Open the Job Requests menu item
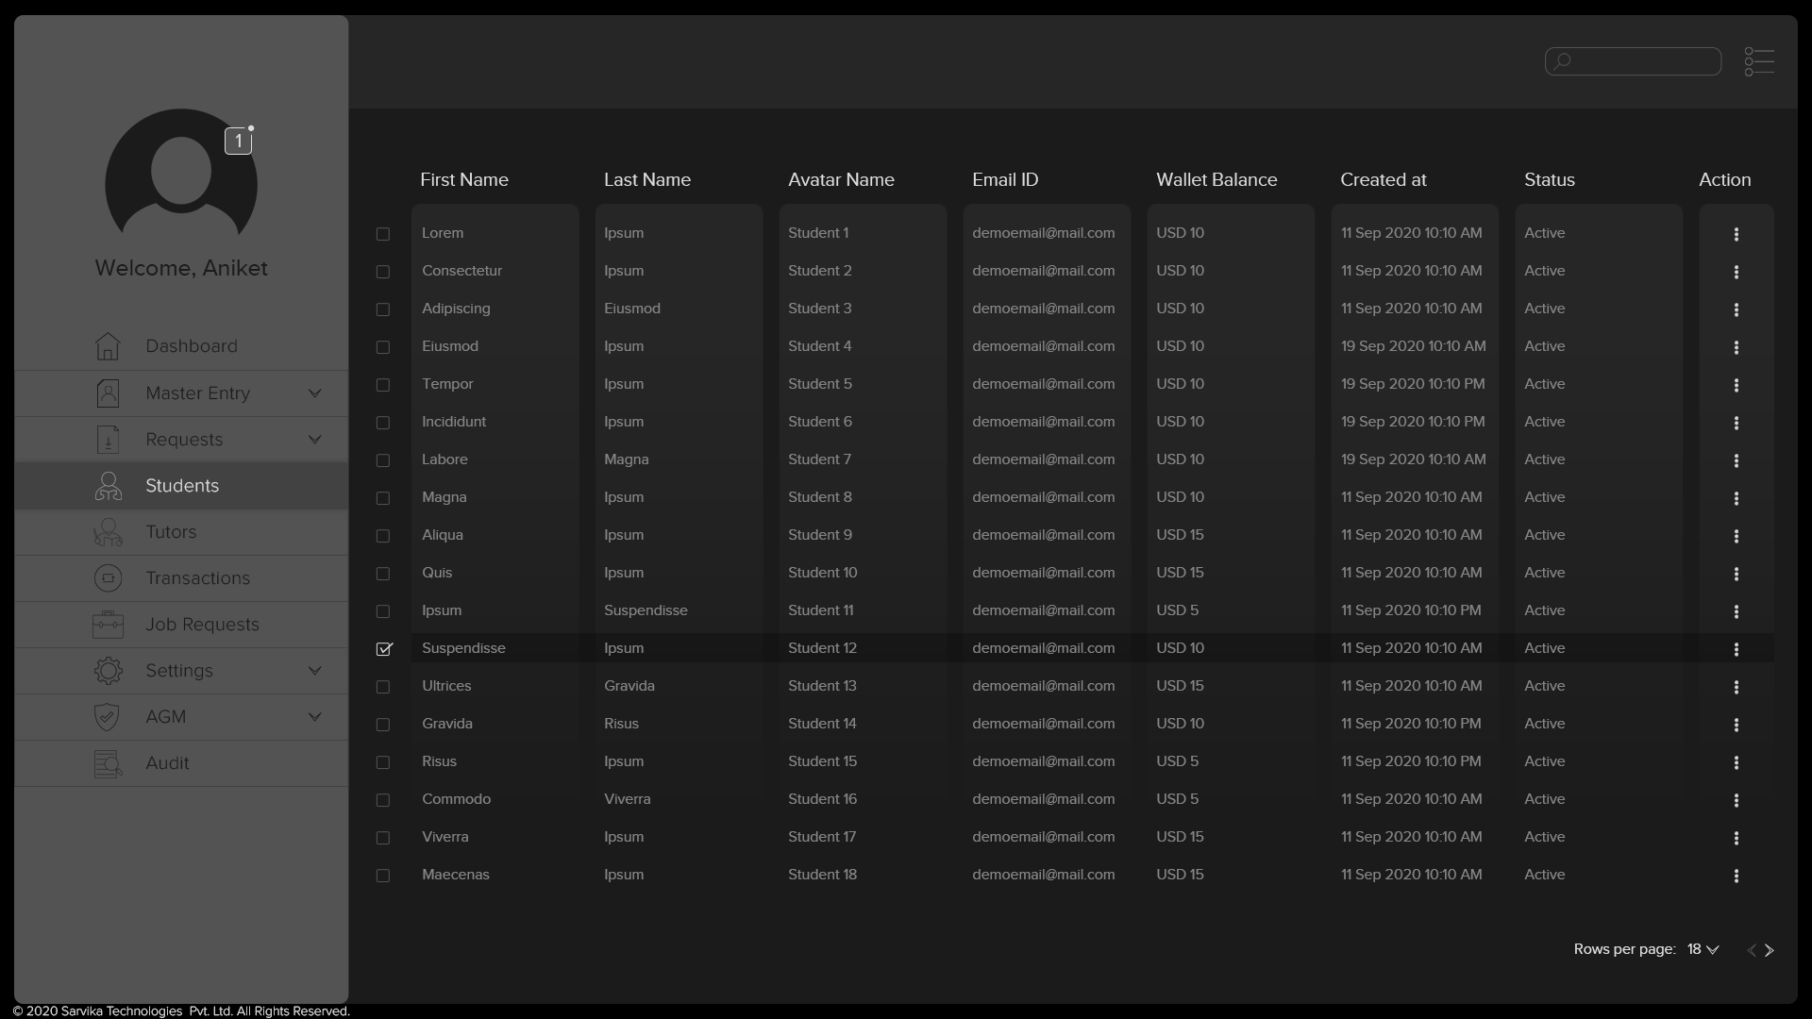The width and height of the screenshot is (1812, 1019). point(181,625)
